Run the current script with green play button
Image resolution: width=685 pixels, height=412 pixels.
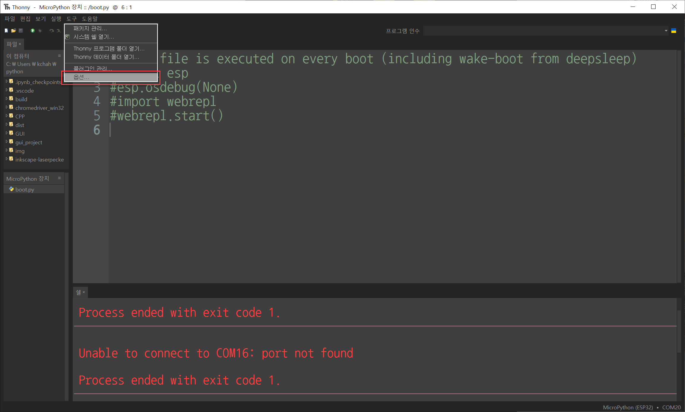coord(32,31)
